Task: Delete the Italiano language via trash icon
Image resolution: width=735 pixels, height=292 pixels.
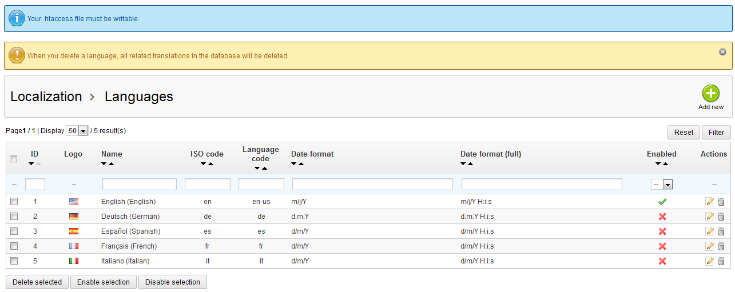Action: point(721,261)
